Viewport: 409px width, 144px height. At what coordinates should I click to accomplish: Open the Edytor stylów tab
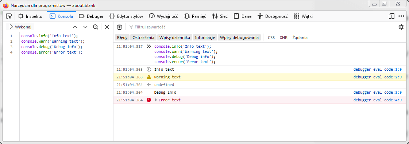coord(126,16)
